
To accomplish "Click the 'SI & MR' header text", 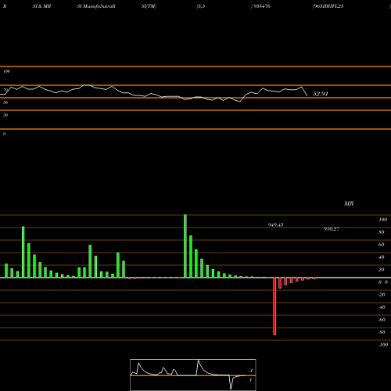I will [41, 6].
